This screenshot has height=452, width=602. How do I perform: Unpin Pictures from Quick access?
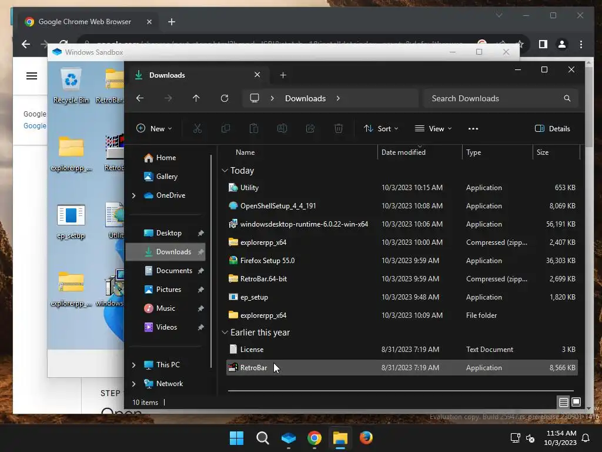coord(201,290)
